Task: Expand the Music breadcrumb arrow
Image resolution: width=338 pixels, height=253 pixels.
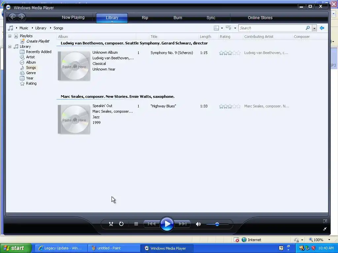Action: pos(17,28)
